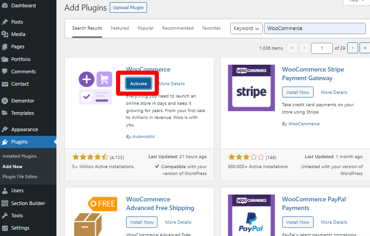Select Add New in Plugins submenu
The height and width of the screenshot is (236, 370).
pyautogui.click(x=12, y=167)
